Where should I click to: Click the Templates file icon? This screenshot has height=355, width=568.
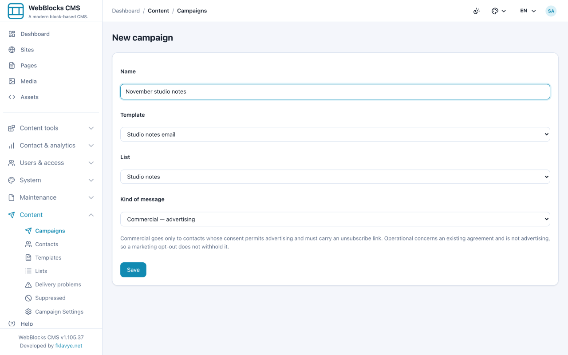click(28, 257)
